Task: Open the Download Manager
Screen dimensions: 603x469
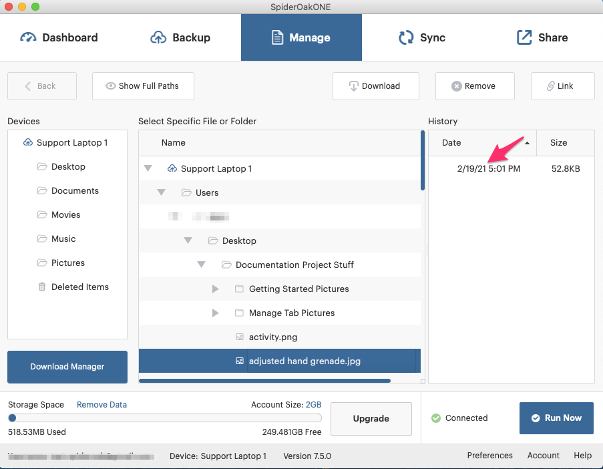Action: pyautogui.click(x=67, y=367)
